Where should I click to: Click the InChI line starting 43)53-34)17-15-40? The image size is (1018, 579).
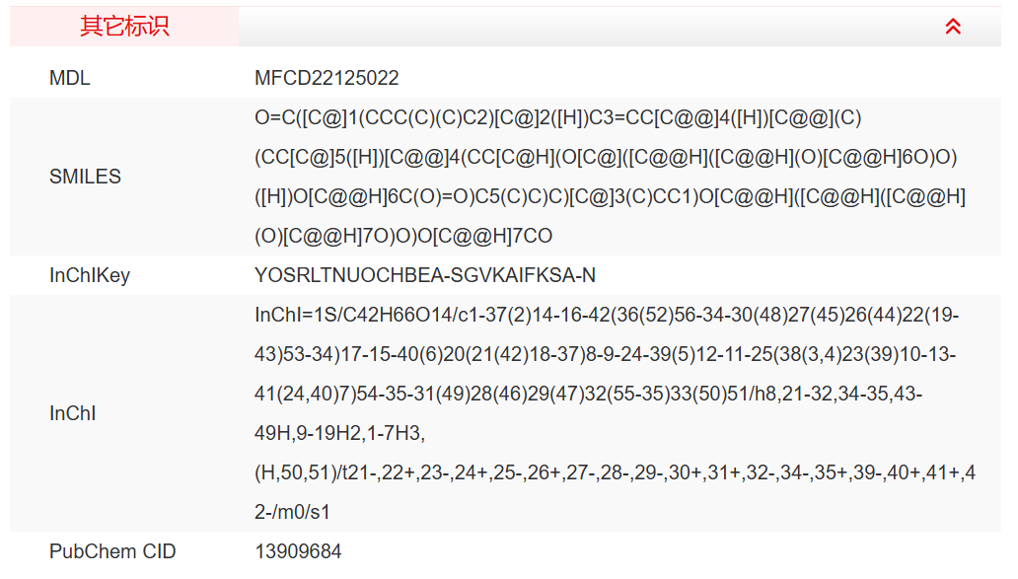click(x=605, y=355)
